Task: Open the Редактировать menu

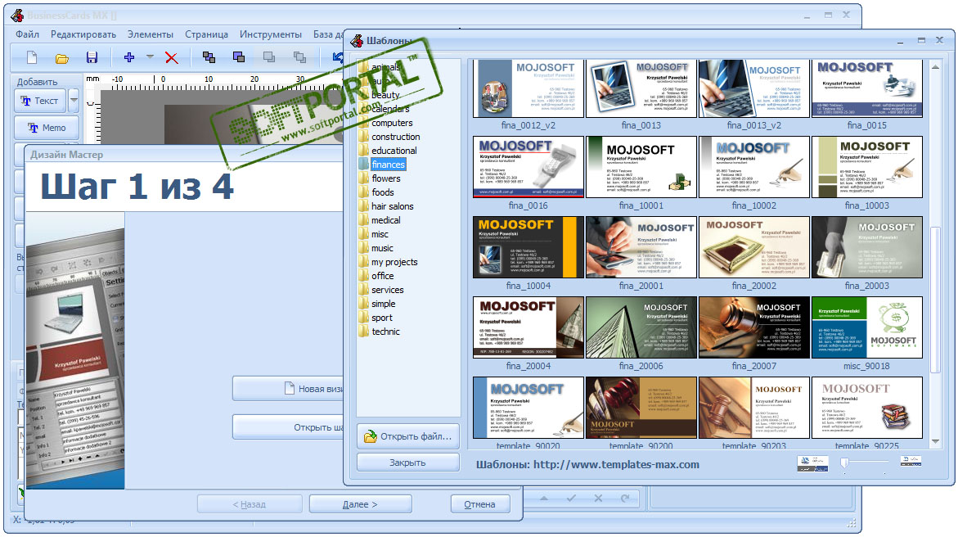Action: [x=83, y=34]
